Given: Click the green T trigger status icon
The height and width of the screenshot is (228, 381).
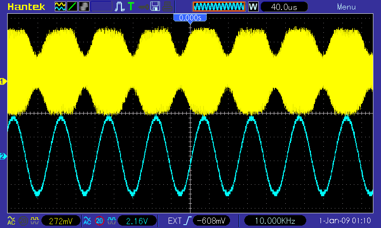Looking at the screenshot, I should pos(130,6).
